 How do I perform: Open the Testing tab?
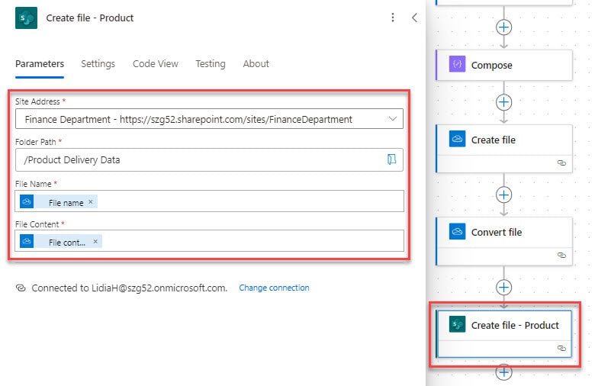click(211, 64)
